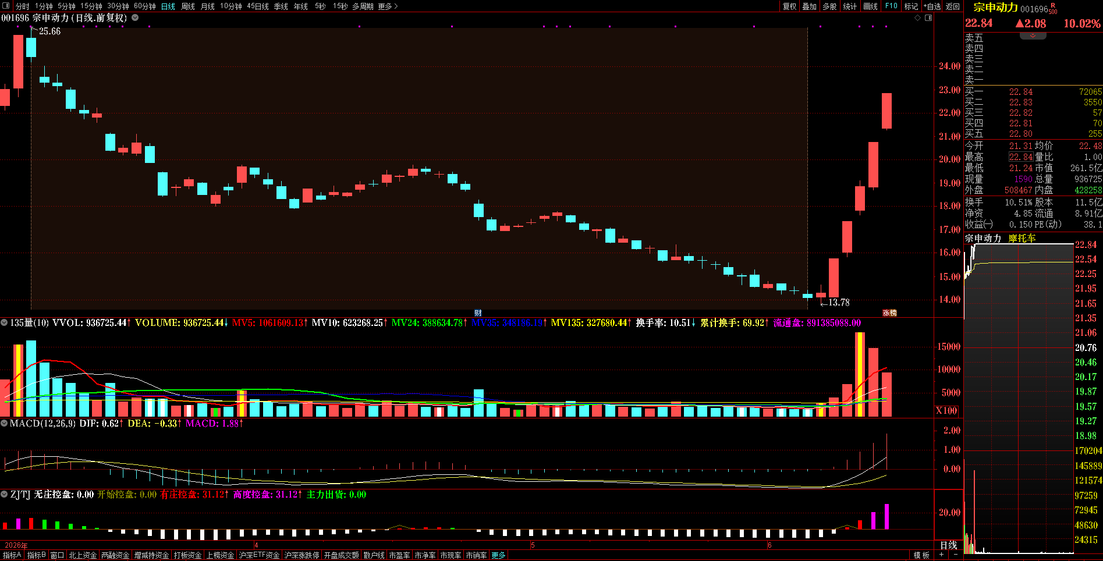Toggle the right panel layout icon
1103x561 pixels.
pos(928,17)
